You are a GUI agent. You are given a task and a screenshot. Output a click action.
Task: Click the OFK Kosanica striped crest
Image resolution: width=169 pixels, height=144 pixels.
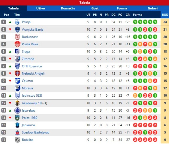point(17,66)
